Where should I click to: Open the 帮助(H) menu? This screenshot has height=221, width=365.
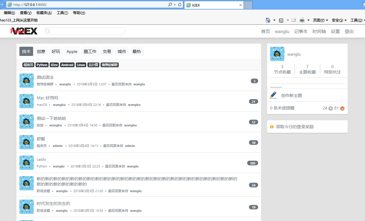pos(79,13)
